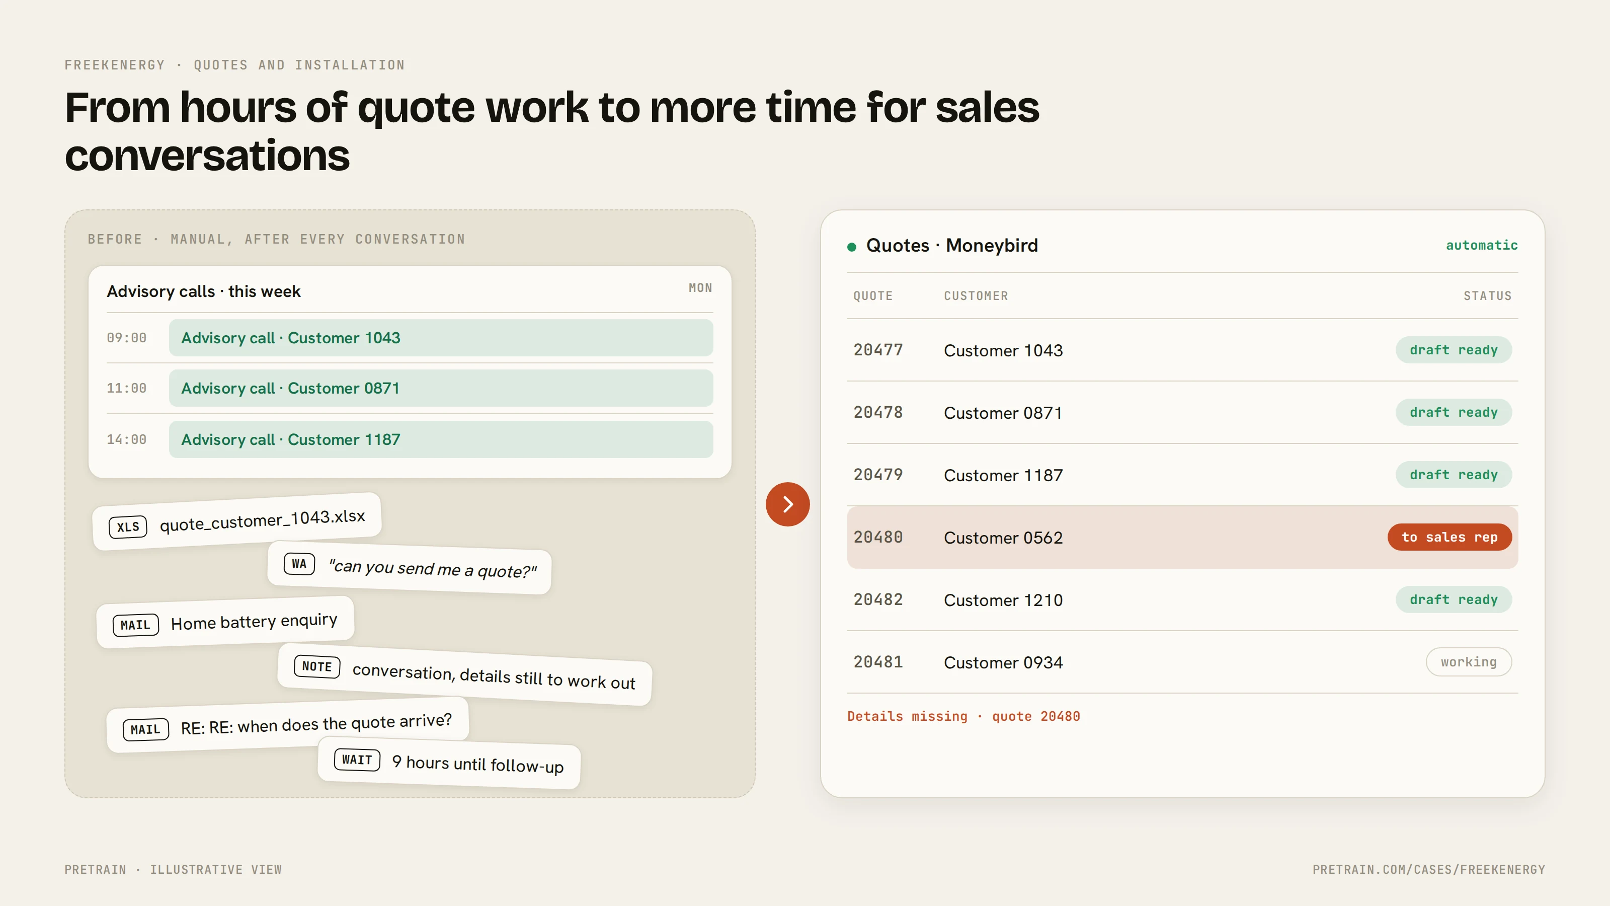Viewport: 1610px width, 906px height.
Task: Click the FREEKENERGY · QUOTES AND INSTALLATION header
Action: 235,65
